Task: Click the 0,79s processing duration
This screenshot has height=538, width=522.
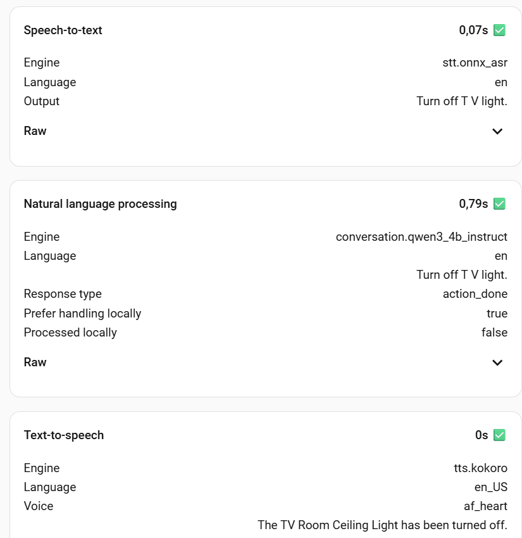Action: tap(473, 203)
